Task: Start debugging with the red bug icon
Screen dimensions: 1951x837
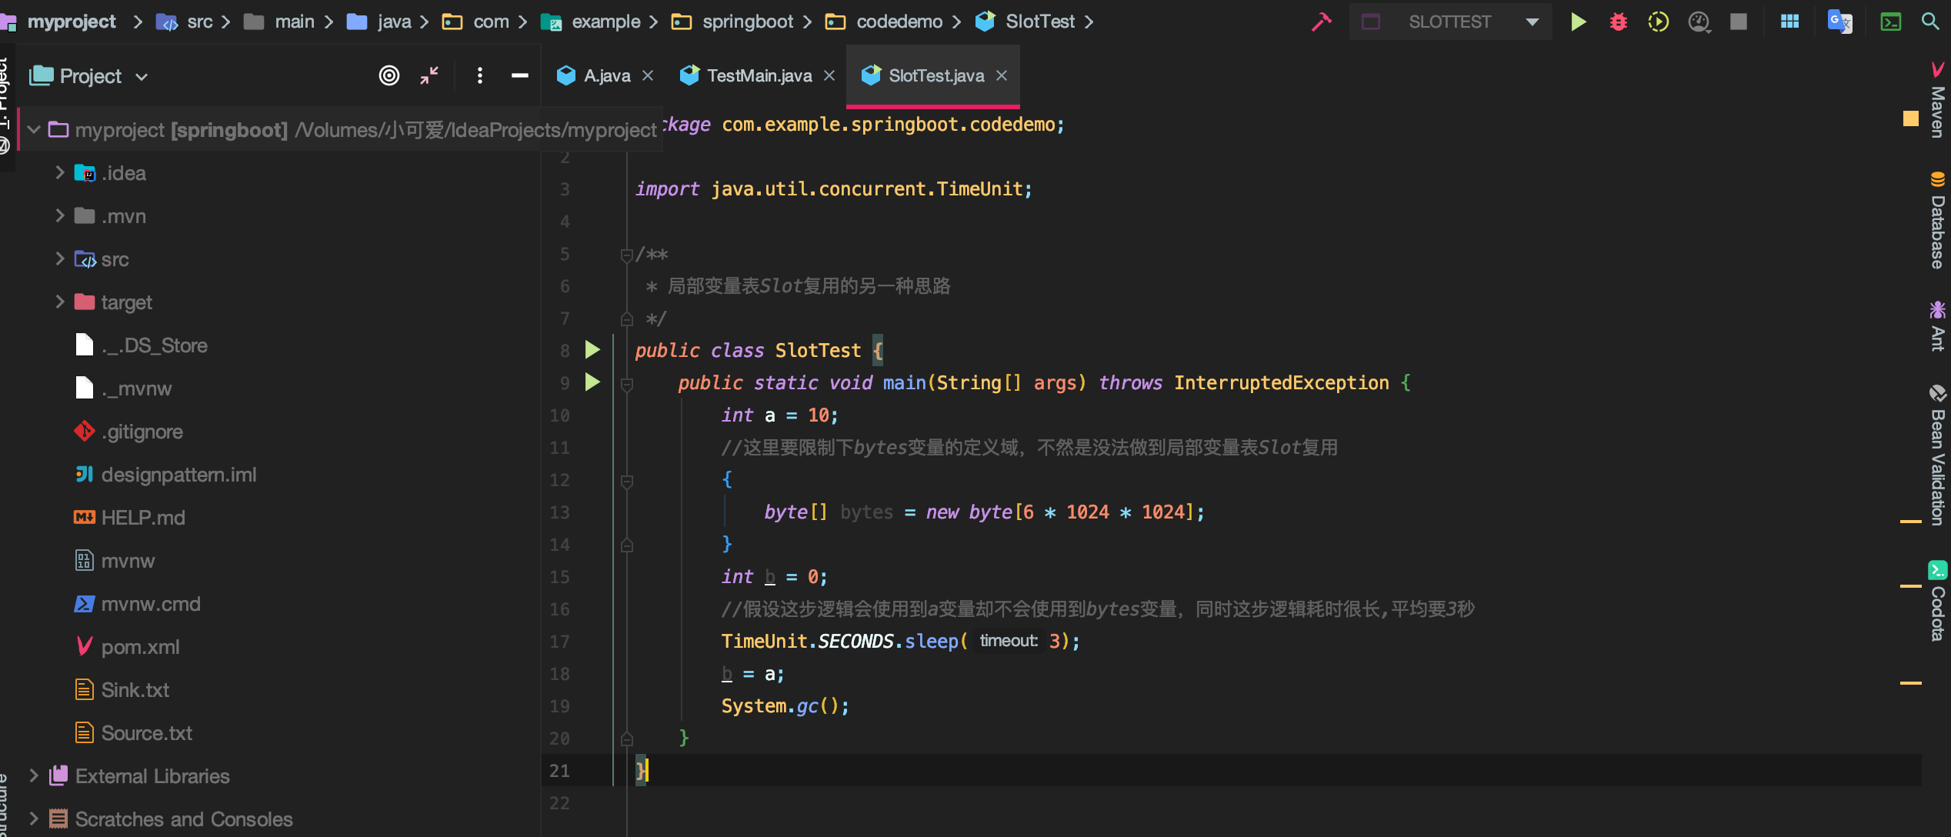Action: [x=1618, y=22]
